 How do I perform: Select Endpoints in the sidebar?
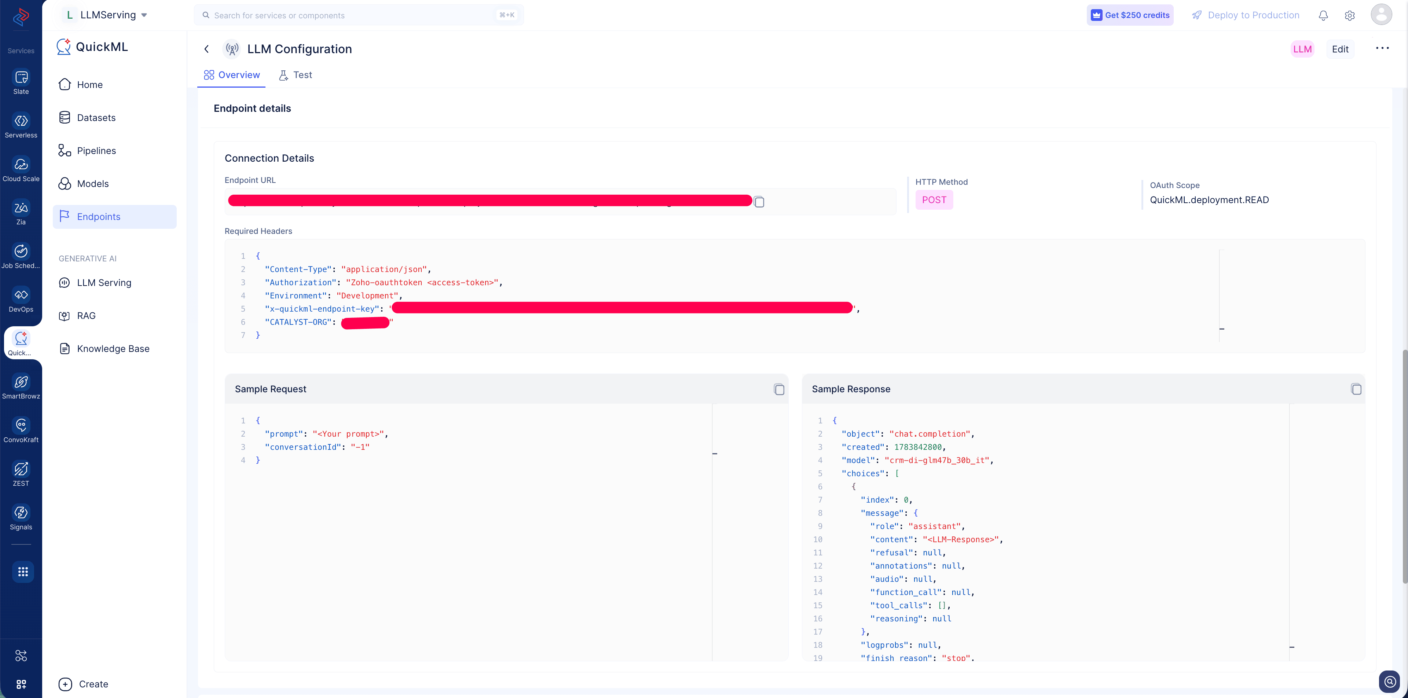[x=115, y=216]
